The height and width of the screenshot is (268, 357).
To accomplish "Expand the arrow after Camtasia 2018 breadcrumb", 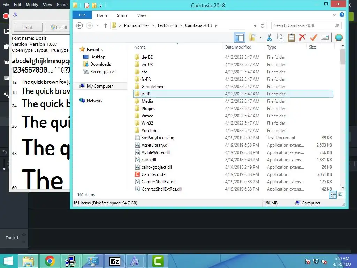I will pyautogui.click(x=215, y=25).
